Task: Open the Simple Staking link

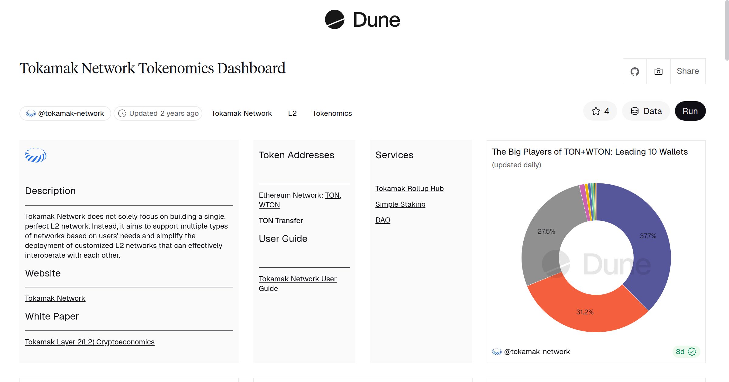Action: click(x=400, y=204)
